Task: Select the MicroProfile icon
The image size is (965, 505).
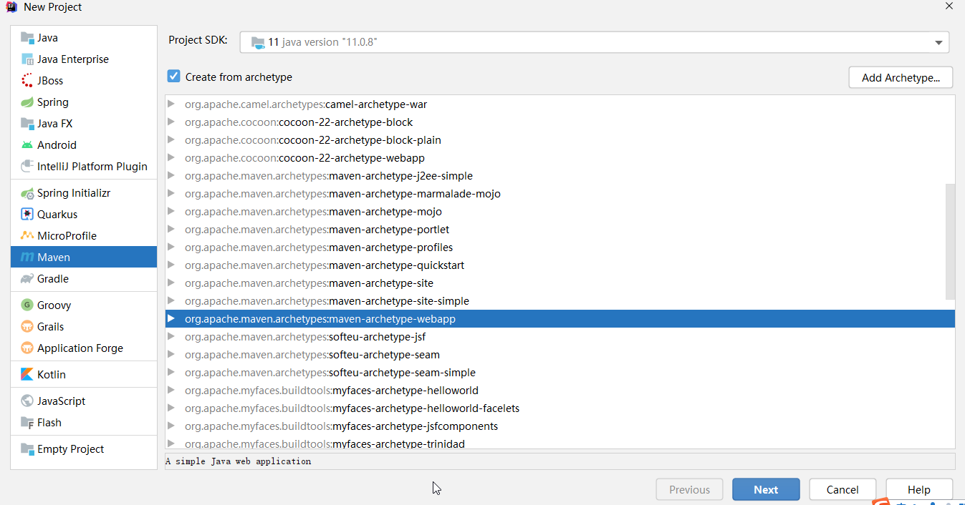Action: (x=27, y=236)
